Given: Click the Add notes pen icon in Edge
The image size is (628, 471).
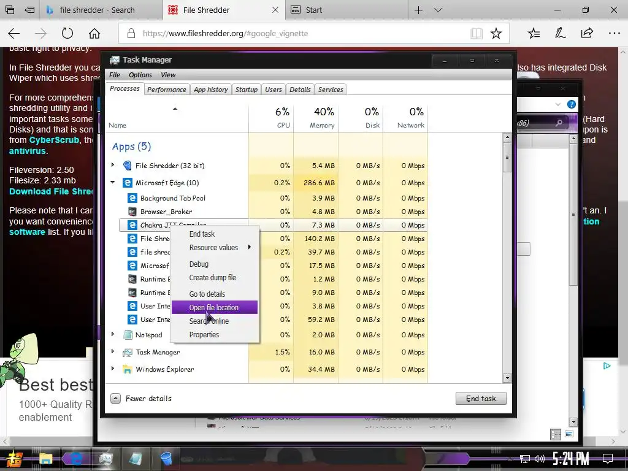Looking at the screenshot, I should click(561, 33).
